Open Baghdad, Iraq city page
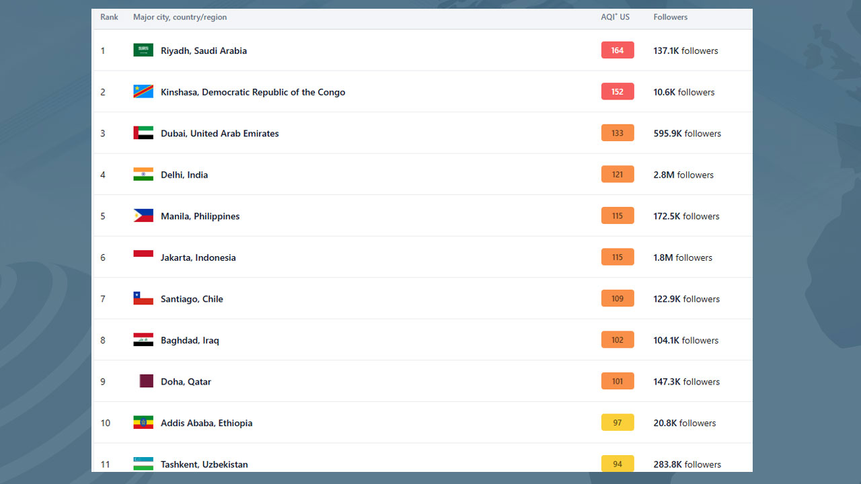The height and width of the screenshot is (484, 861). click(190, 340)
